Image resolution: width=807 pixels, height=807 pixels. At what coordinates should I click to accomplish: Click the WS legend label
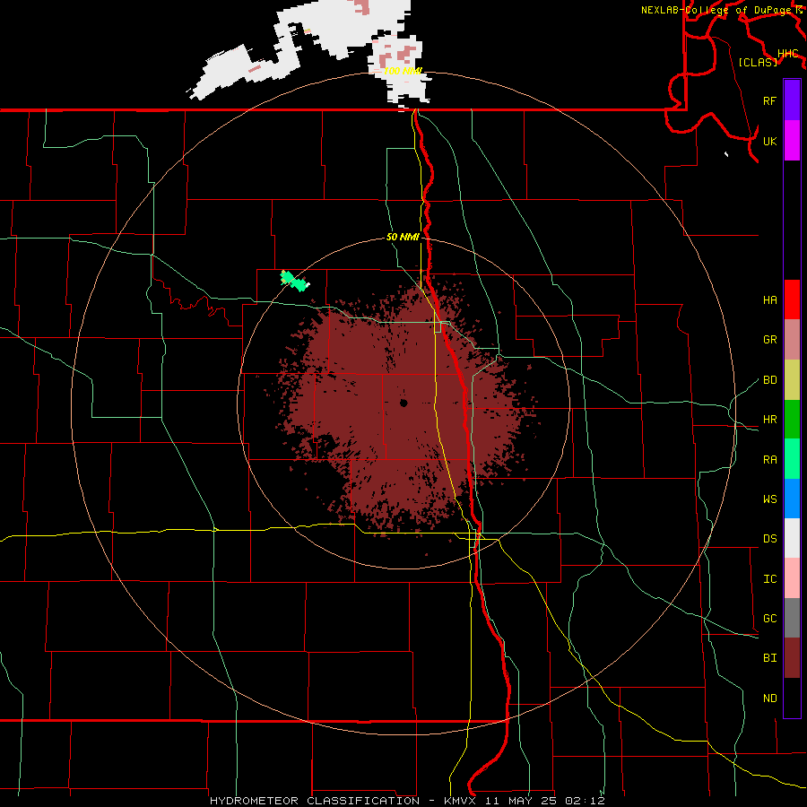(x=769, y=499)
